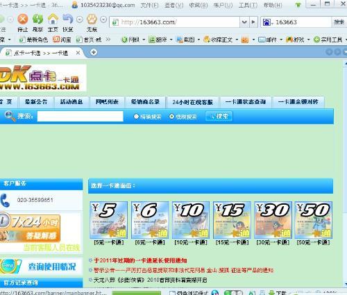Open the 工具(T) menu

click(x=248, y=5)
